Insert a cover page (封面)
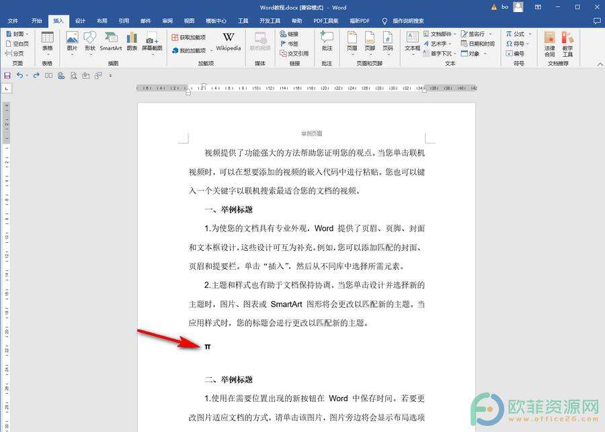This screenshot has width=605, height=432. click(x=15, y=34)
